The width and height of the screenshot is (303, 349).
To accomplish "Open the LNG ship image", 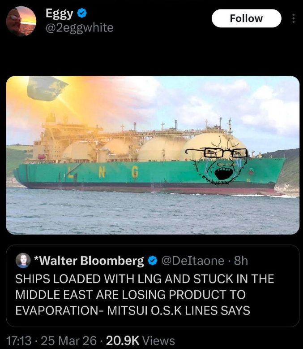I will coord(153,155).
